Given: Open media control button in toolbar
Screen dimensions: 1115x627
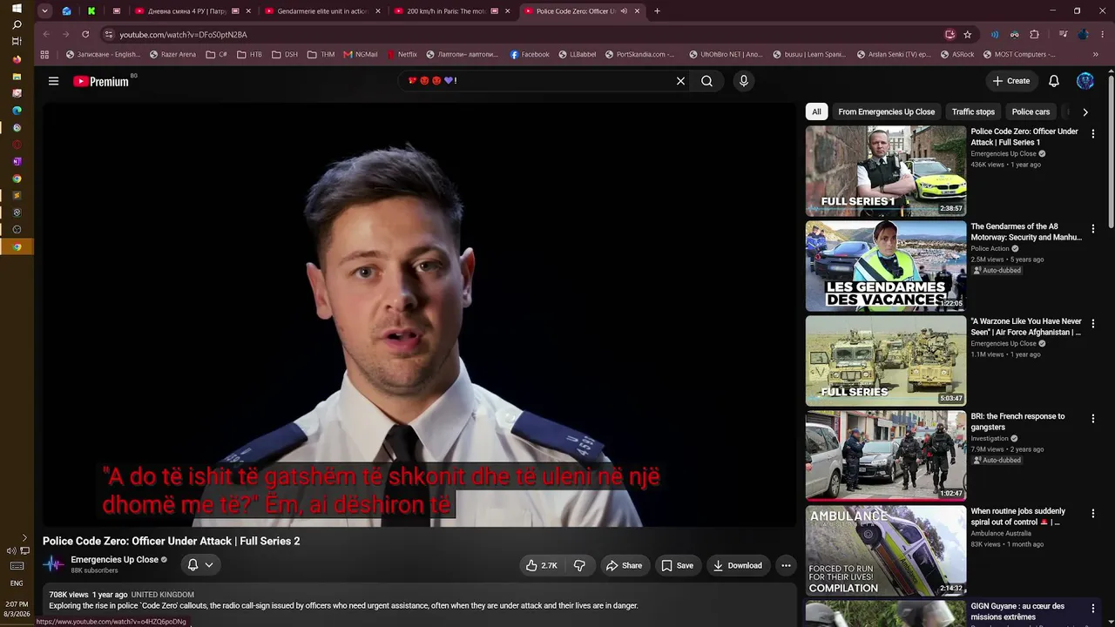Looking at the screenshot, I should point(1063,34).
